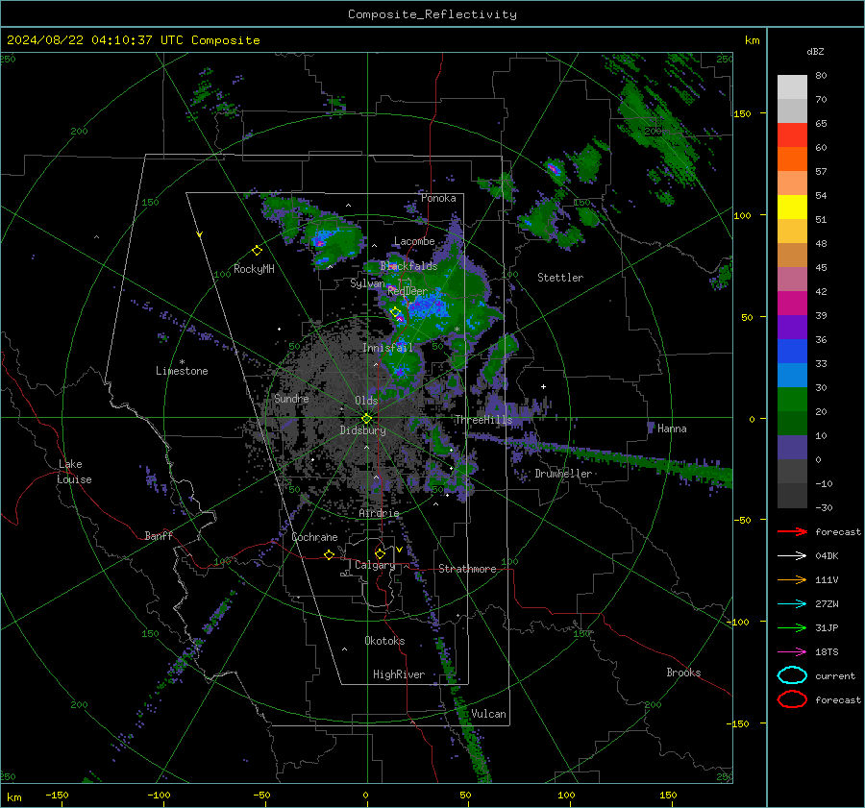Click yellow diamond marker above Calgary

click(x=380, y=553)
